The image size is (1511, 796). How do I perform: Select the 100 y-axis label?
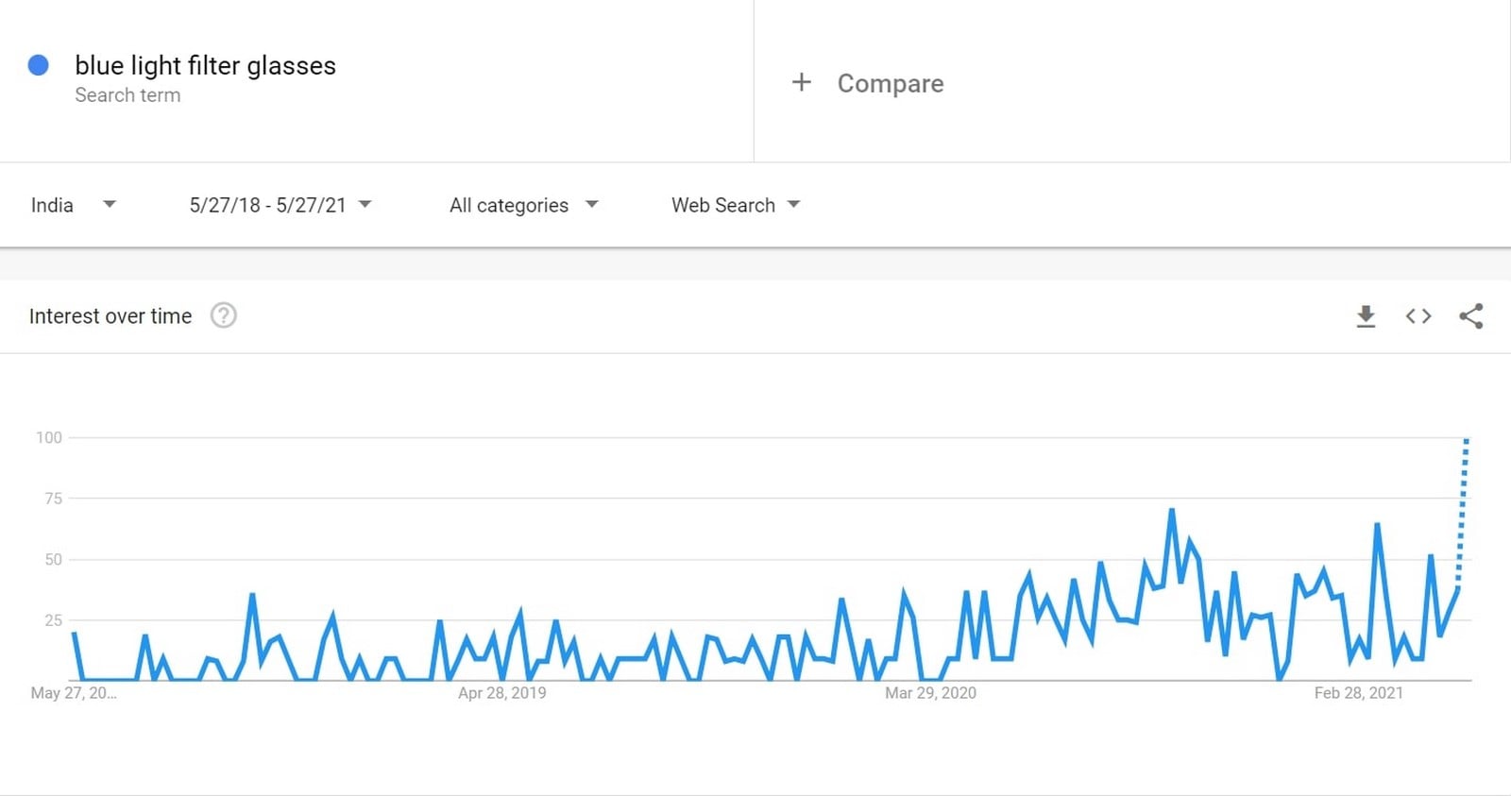click(49, 437)
